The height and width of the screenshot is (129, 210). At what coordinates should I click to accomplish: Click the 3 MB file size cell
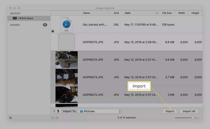pyautogui.click(x=171, y=95)
